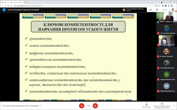Click the green X avatar participant
Image resolution: width=177 pixels, height=110 pixels.
click(166, 75)
